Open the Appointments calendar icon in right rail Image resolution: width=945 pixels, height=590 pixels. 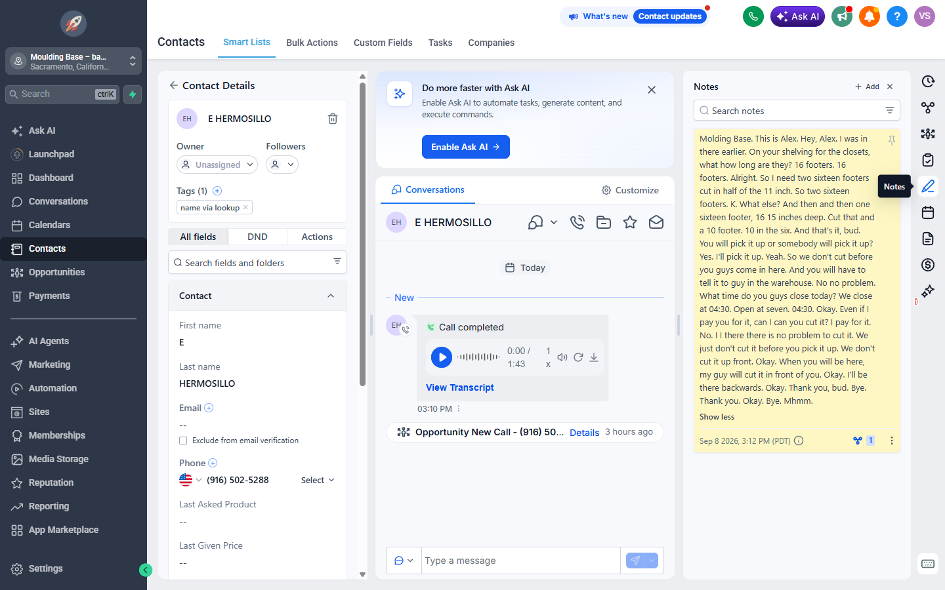click(x=928, y=212)
